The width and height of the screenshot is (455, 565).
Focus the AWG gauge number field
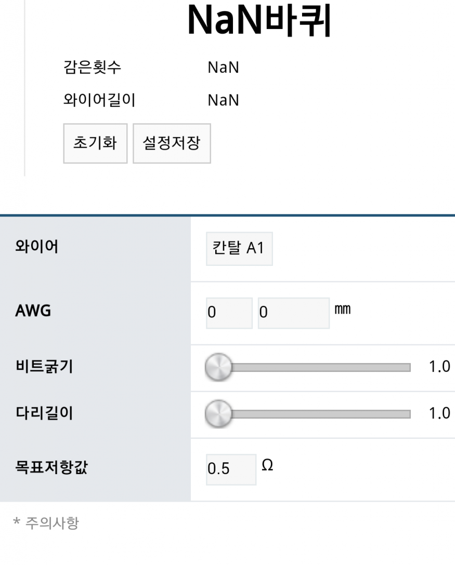pyautogui.click(x=229, y=313)
